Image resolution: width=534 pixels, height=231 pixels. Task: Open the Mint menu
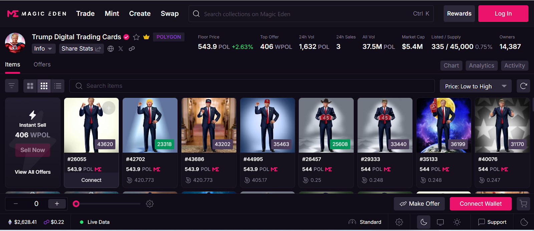[112, 14]
